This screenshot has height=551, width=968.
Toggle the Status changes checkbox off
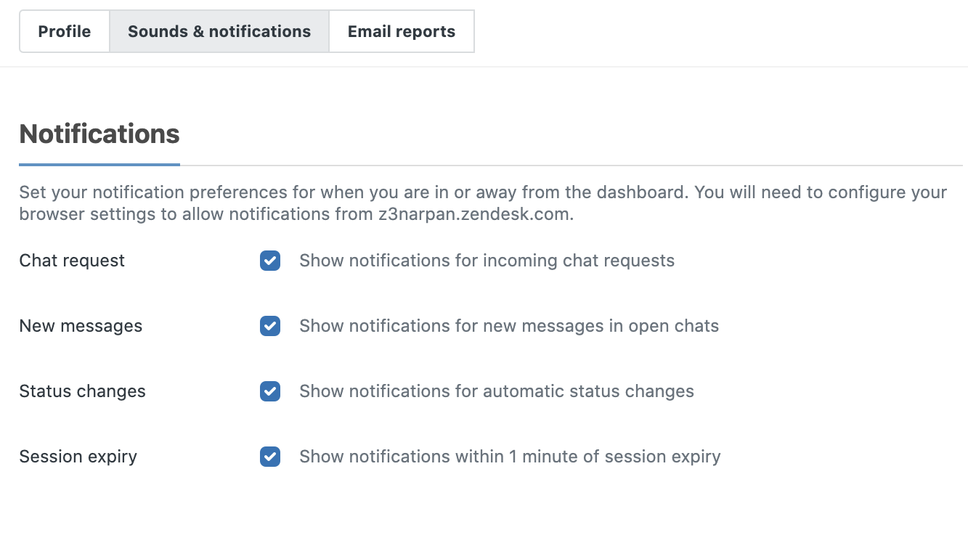click(270, 391)
